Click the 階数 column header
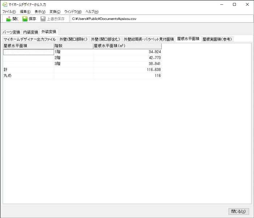 pyautogui.click(x=74, y=46)
